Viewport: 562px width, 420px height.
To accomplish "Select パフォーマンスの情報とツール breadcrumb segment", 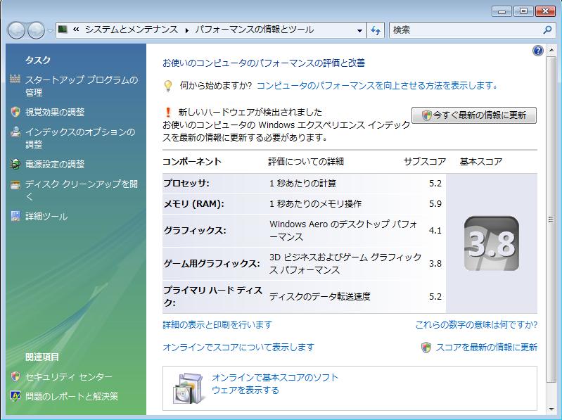I will [x=255, y=30].
